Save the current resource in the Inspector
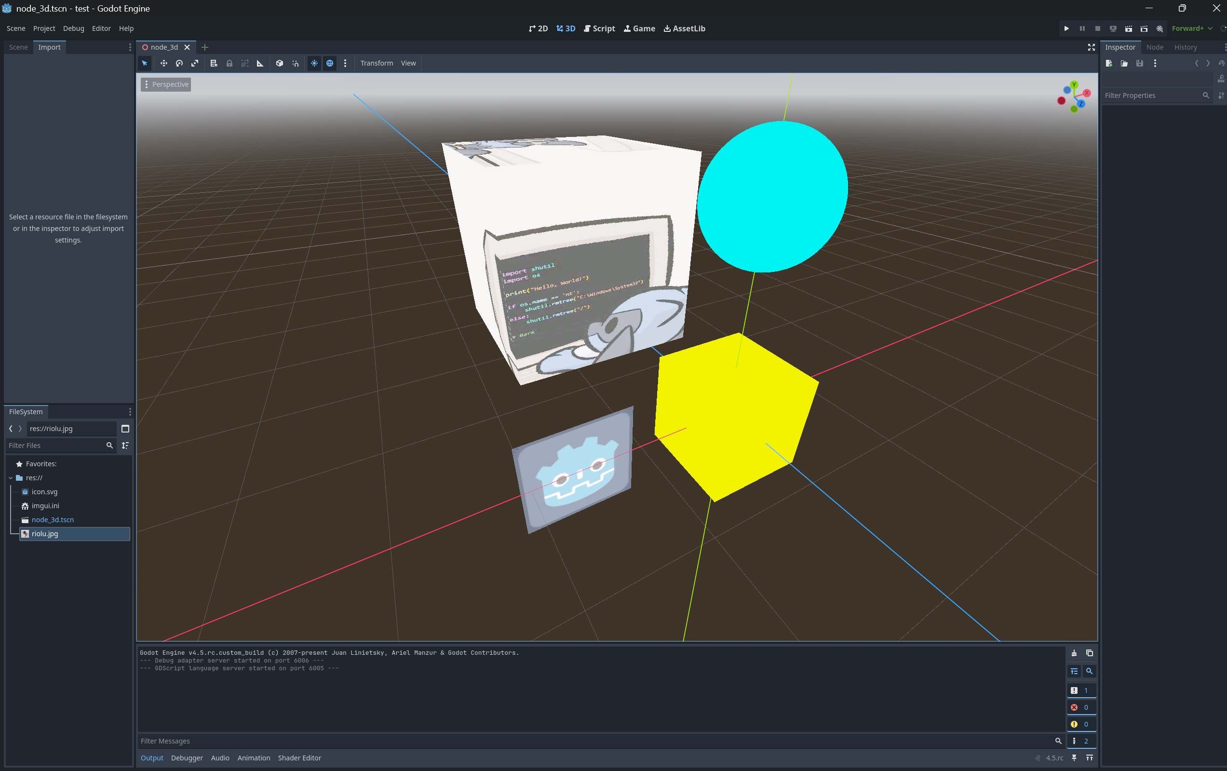This screenshot has height=771, width=1227. (1140, 63)
